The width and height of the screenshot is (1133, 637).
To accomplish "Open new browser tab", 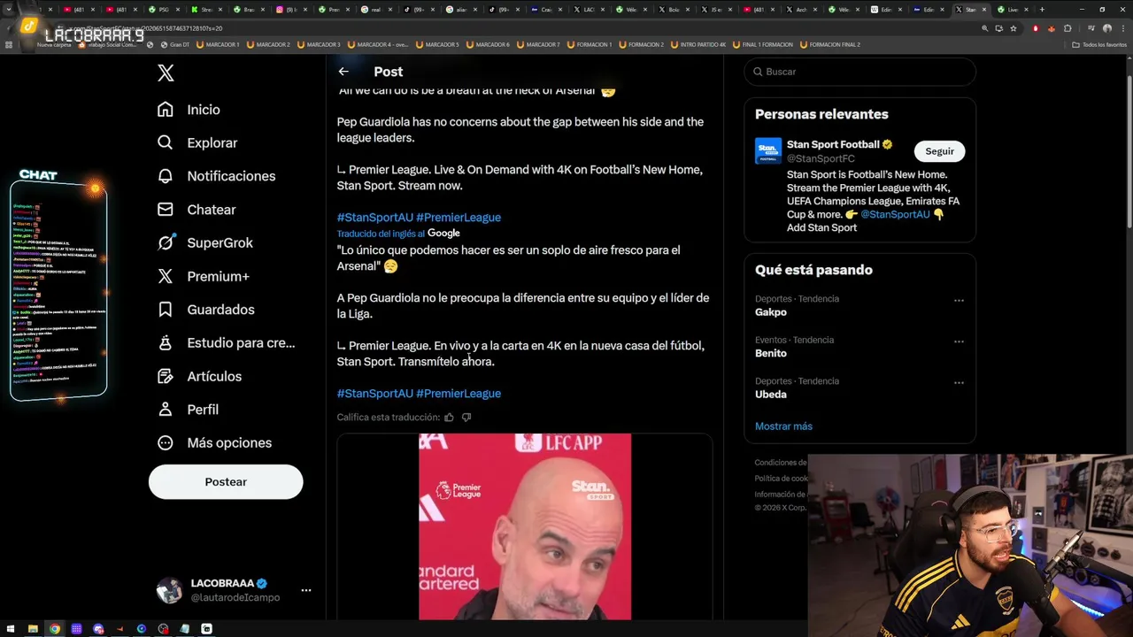I will (1042, 10).
